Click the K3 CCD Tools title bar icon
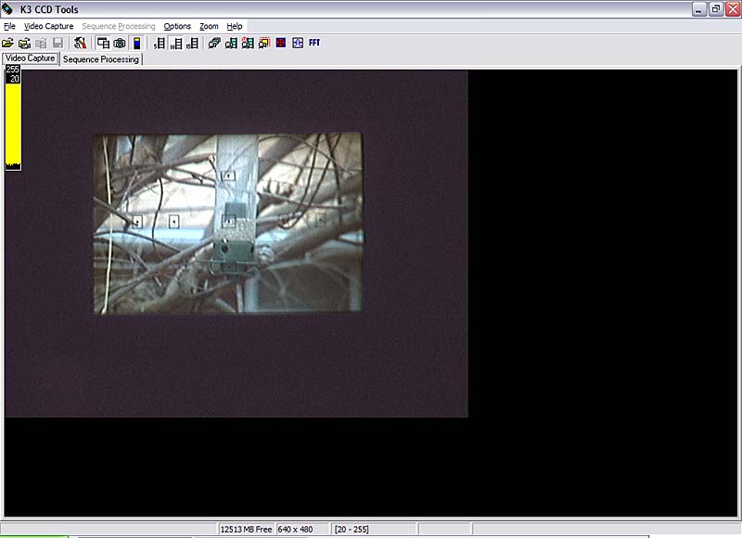 point(8,9)
